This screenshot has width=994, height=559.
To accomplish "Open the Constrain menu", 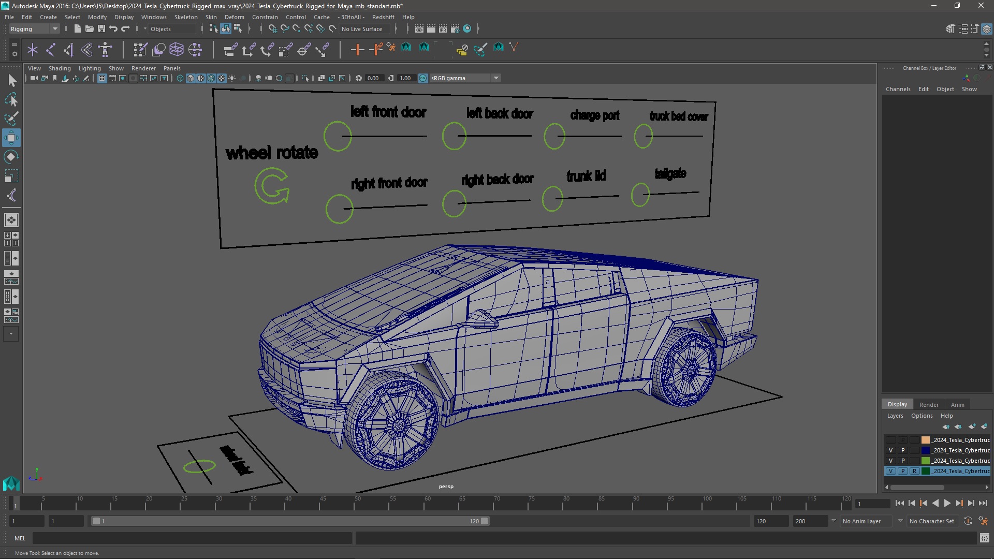I will click(265, 17).
